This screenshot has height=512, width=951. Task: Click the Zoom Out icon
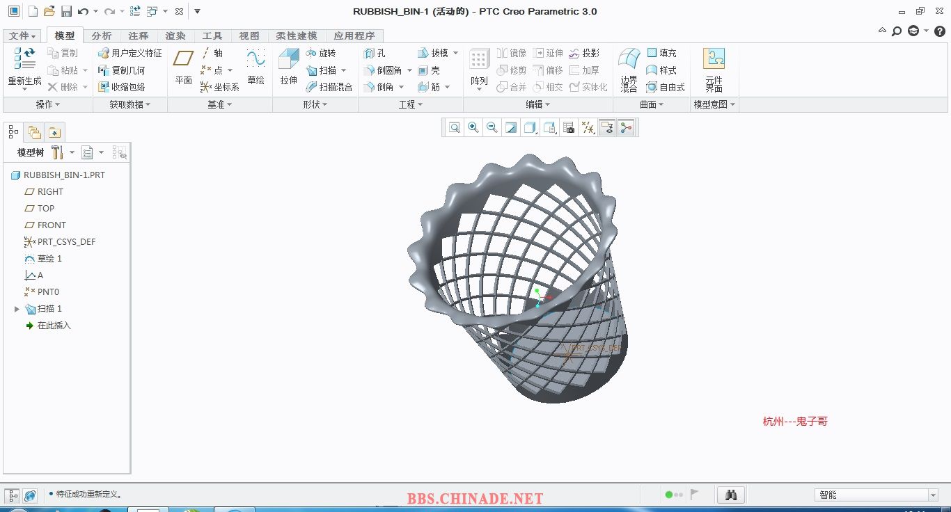(x=492, y=127)
